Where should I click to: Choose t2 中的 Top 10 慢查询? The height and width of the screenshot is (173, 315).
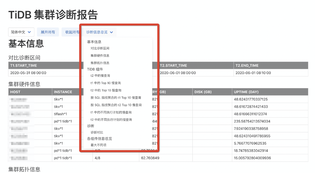pos(106,91)
